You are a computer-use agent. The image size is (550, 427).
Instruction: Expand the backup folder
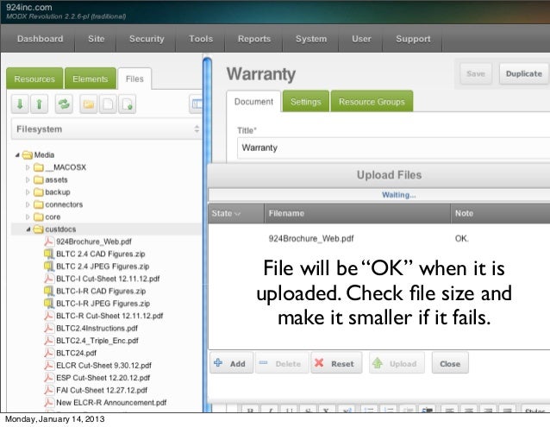tap(28, 192)
